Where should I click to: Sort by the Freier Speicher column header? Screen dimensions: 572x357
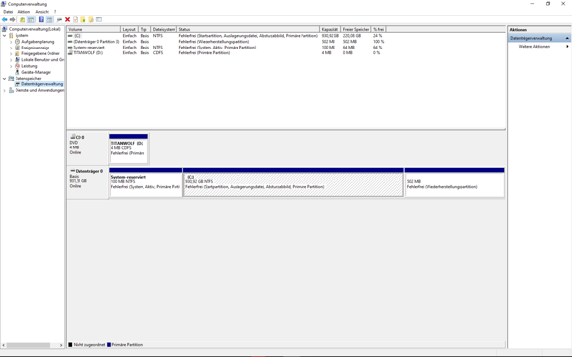coord(356,29)
